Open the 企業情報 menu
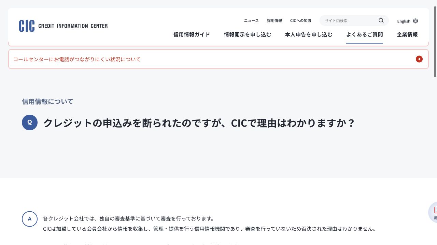Image resolution: width=437 pixels, height=245 pixels. pos(407,34)
